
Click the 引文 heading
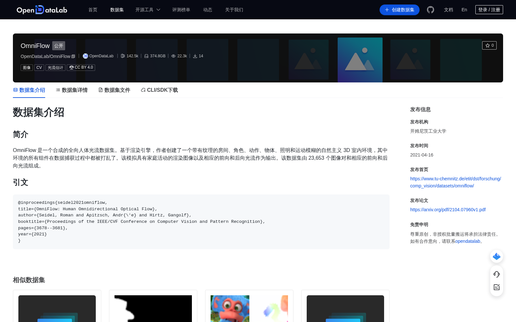pyautogui.click(x=21, y=183)
